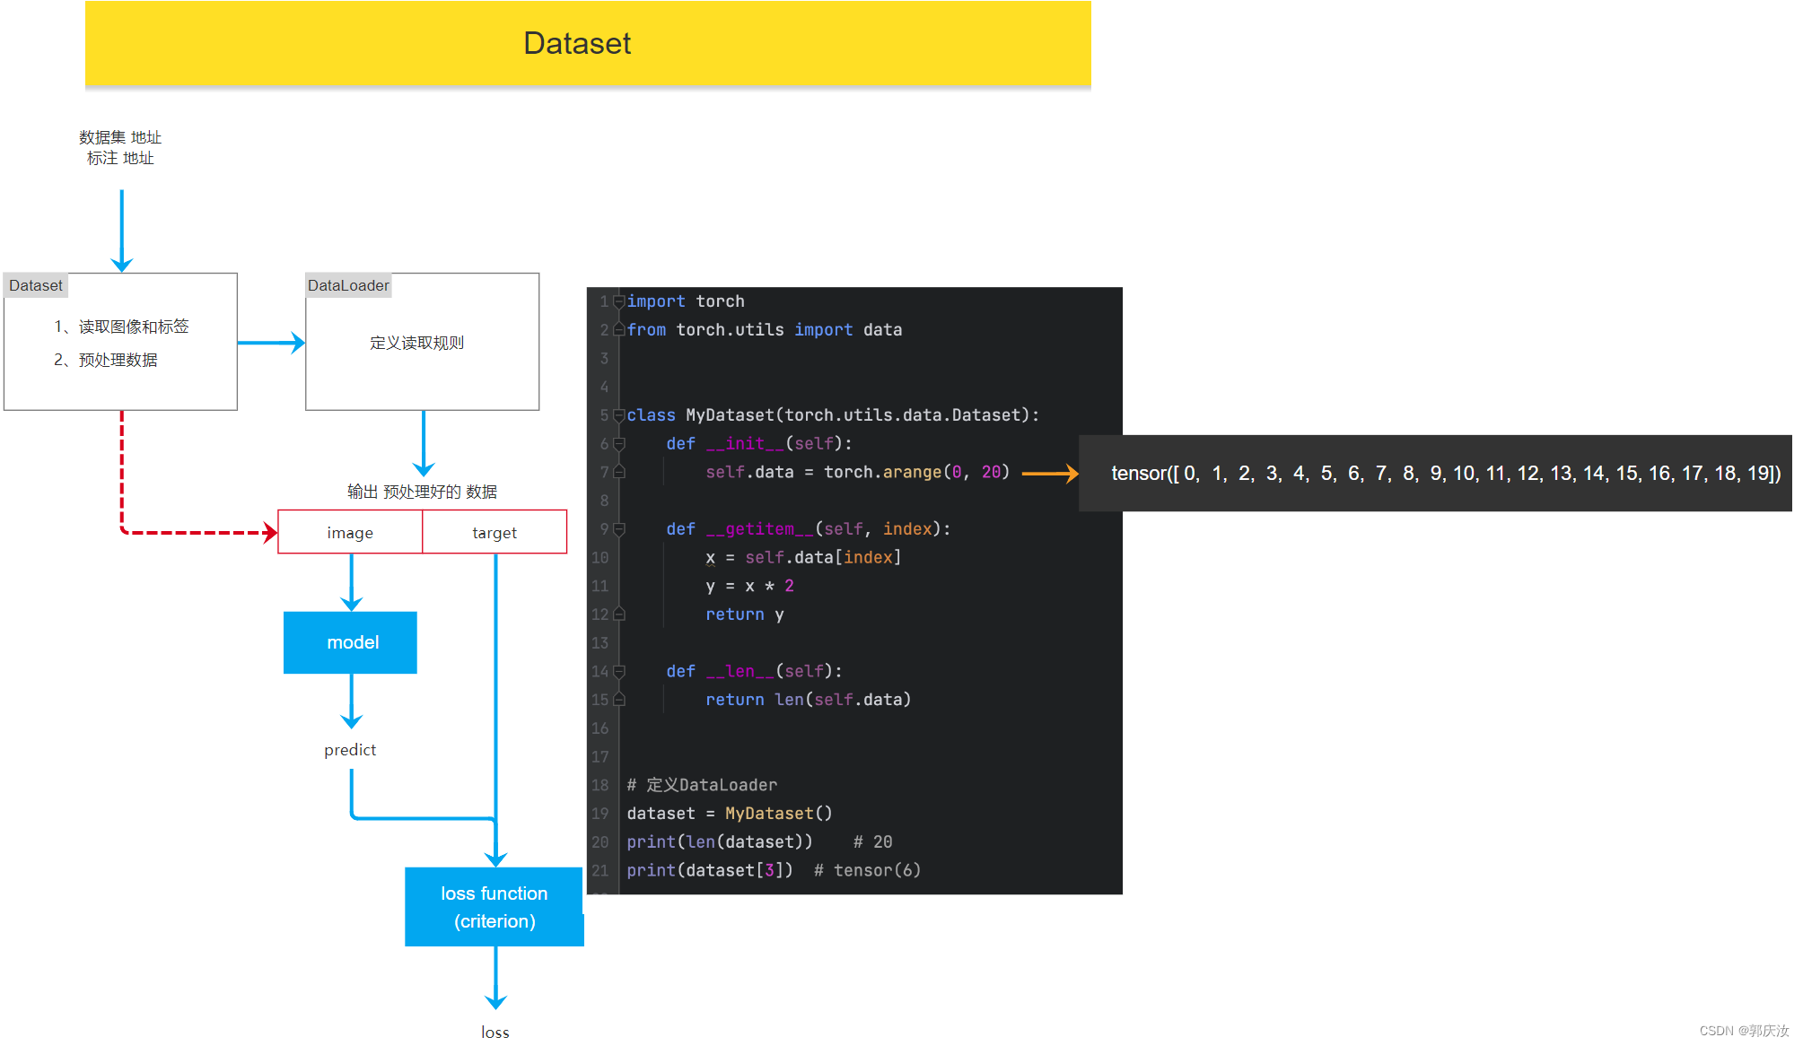1803x1046 pixels.
Task: Click the print(len(dataset)) line
Action: coord(759,842)
